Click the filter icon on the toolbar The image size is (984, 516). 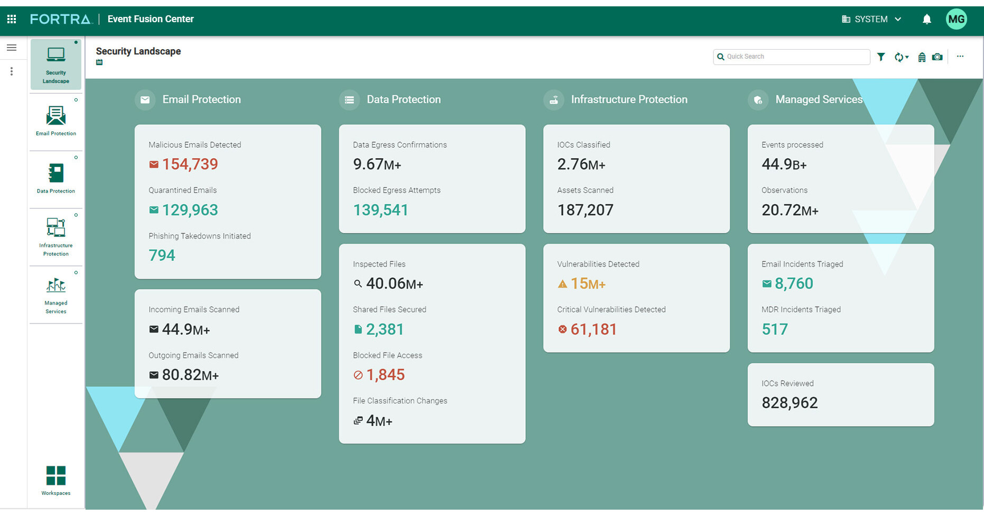tap(881, 57)
